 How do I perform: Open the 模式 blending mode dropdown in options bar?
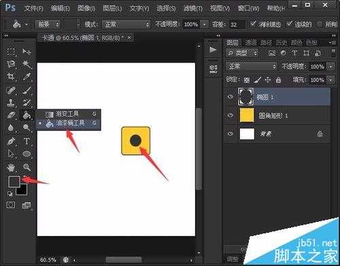click(x=126, y=24)
